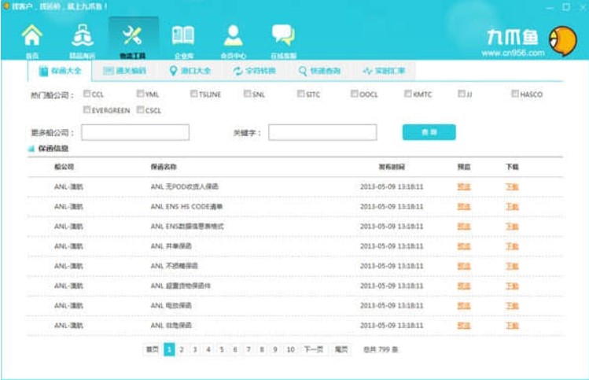Tick the HASCO checkbox
Screen dimensions: 589x380
click(x=515, y=94)
